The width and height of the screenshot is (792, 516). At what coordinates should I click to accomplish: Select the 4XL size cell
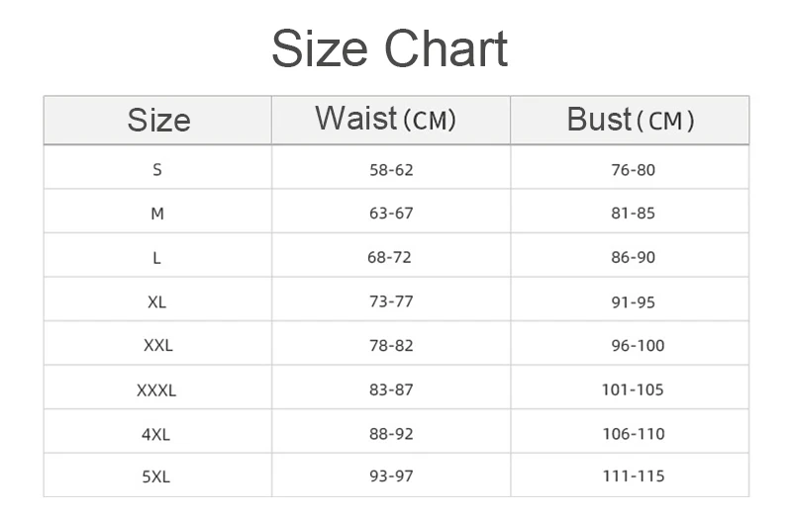(x=156, y=433)
